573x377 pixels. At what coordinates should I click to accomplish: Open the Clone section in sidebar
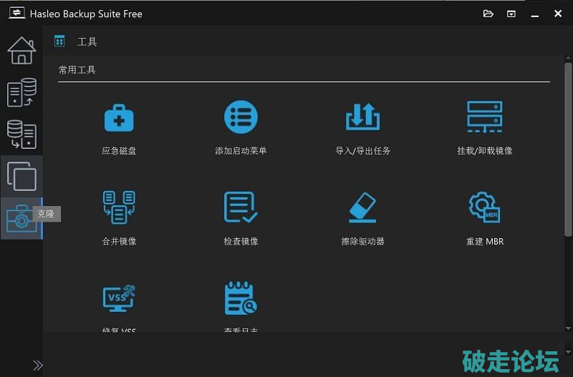tap(21, 176)
